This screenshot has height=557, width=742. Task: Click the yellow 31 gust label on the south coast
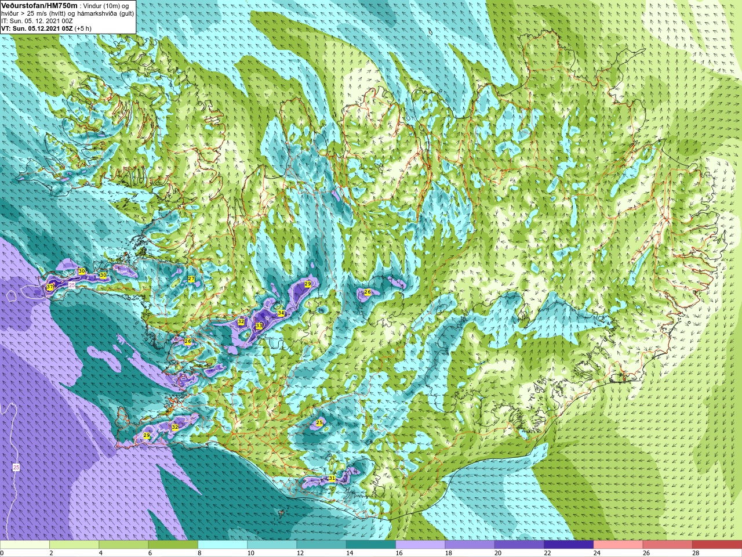tap(332, 479)
